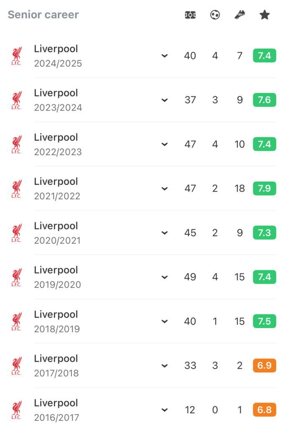This screenshot has height=428, width=285.
Task: Click Liverpool crest for 2018/2019 season
Action: pos(16,321)
